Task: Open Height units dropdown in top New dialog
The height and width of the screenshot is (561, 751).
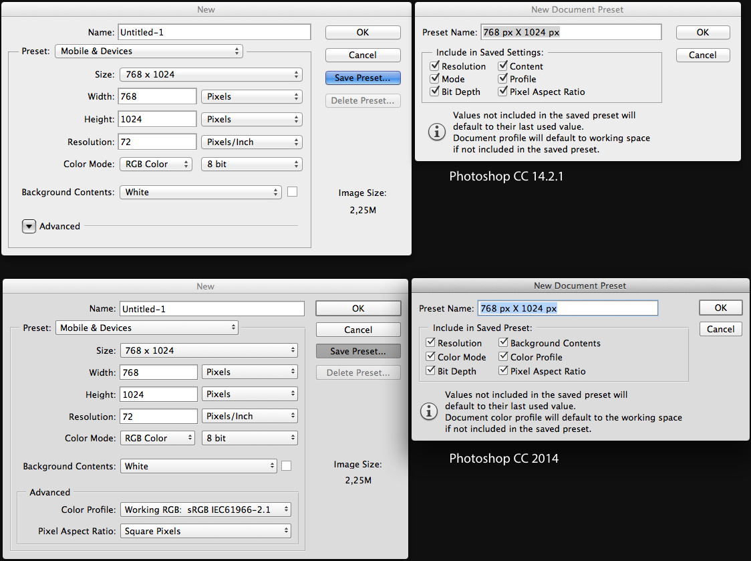Action: pyautogui.click(x=251, y=119)
